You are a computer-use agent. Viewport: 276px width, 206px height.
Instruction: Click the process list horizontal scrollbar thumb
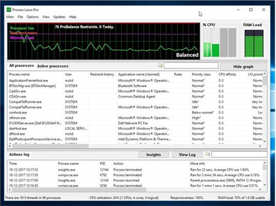[x=50, y=146]
